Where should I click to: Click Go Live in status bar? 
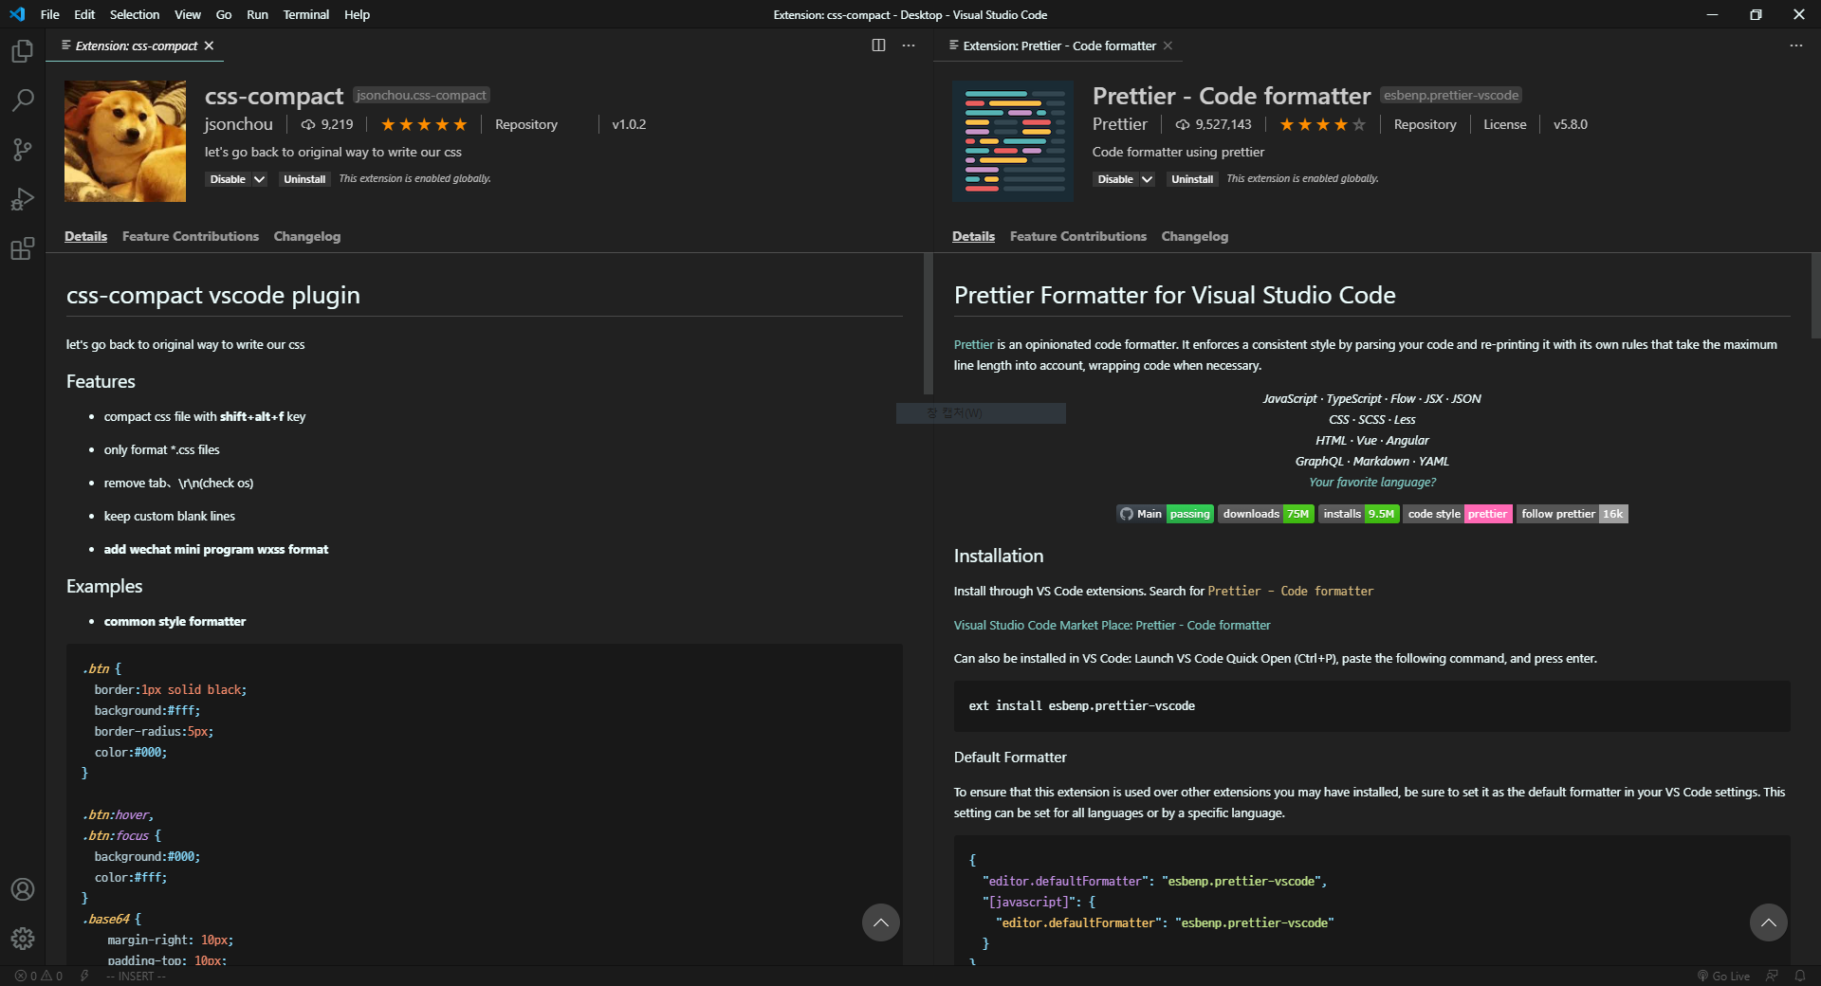coord(1723,976)
